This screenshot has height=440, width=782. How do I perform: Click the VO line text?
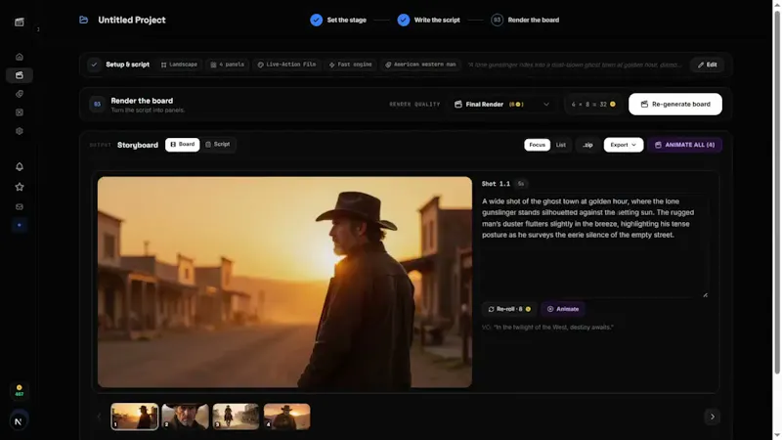point(547,328)
